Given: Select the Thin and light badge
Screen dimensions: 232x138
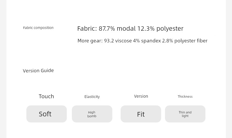Looking at the screenshot, I should click(x=185, y=114).
